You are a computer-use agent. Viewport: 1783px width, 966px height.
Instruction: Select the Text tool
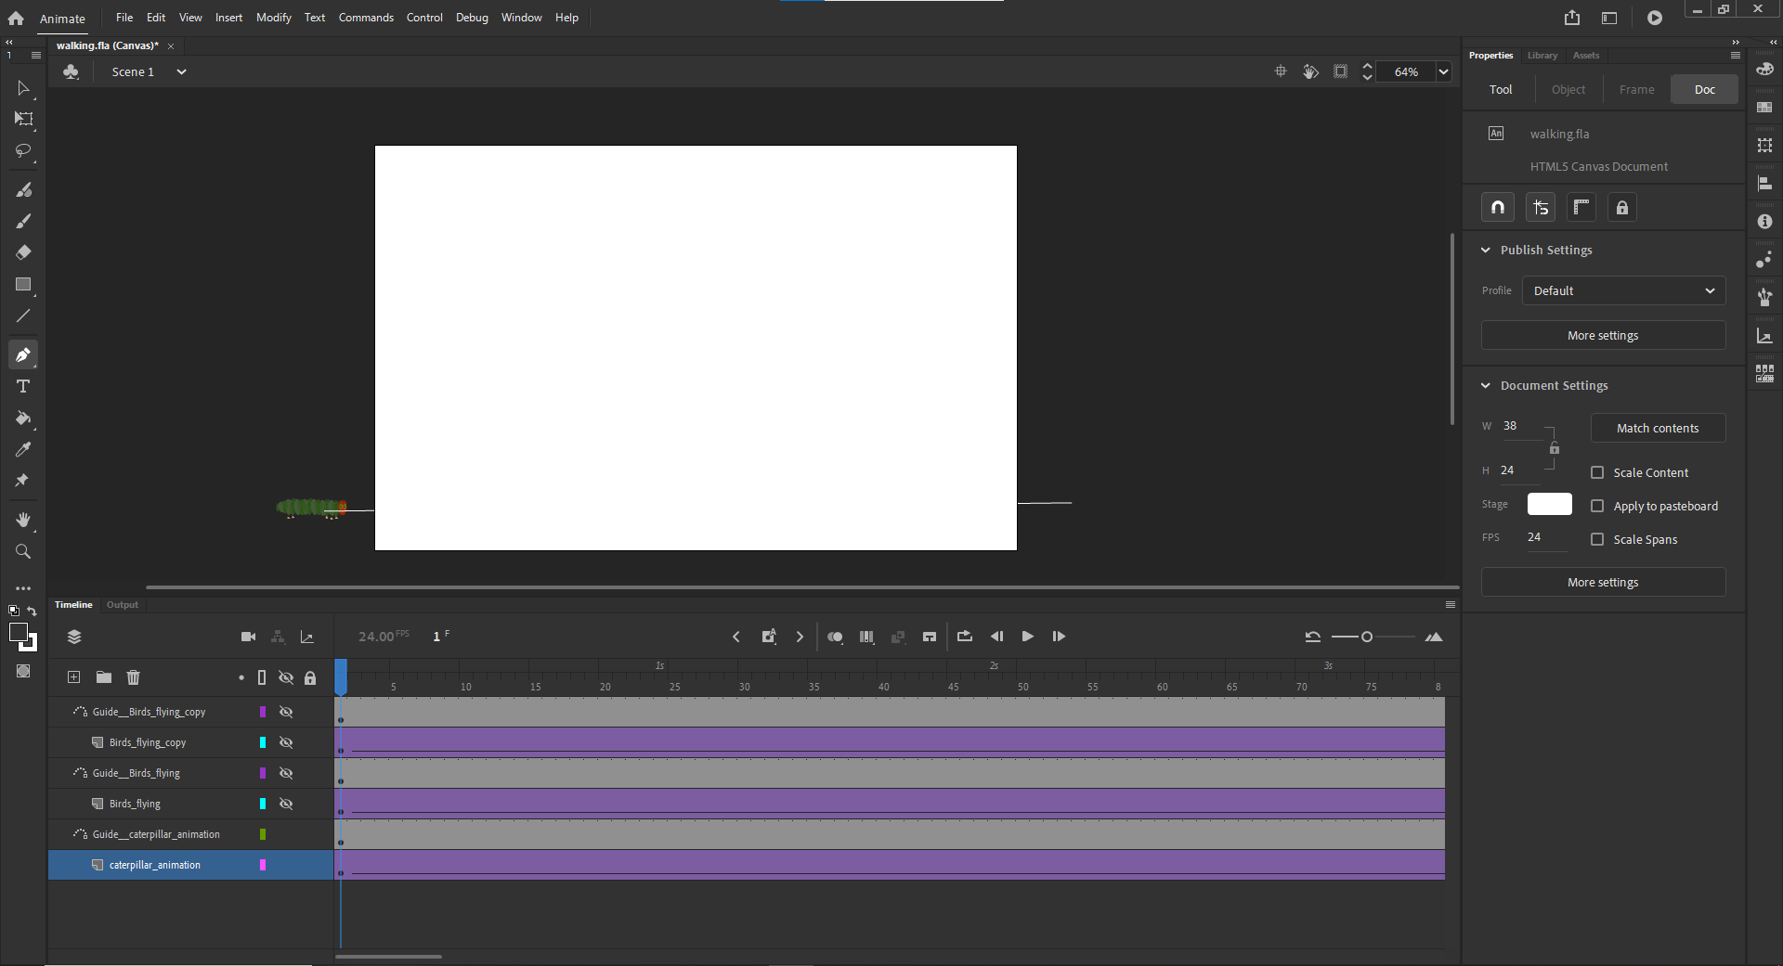click(23, 387)
